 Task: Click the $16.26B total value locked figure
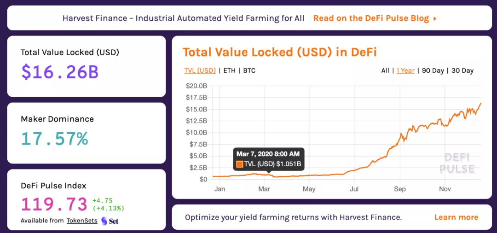[60, 72]
